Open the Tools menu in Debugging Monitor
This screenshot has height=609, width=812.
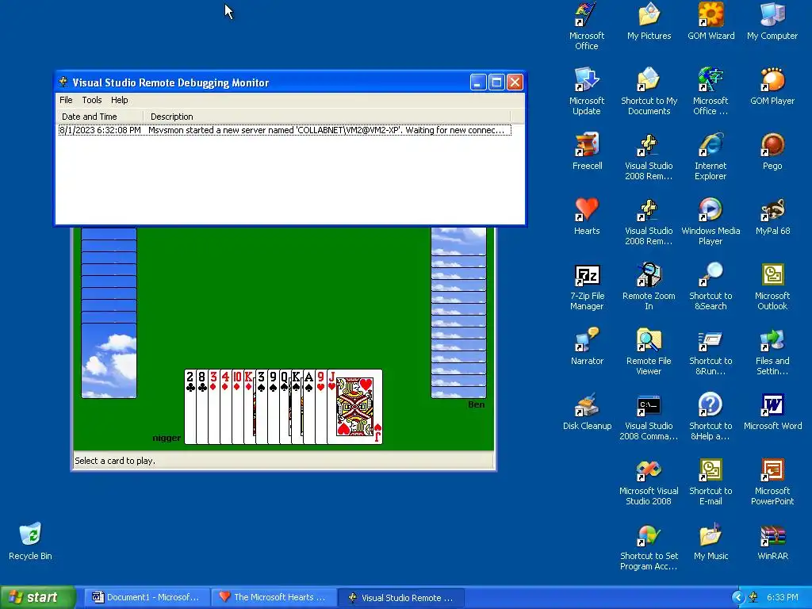tap(92, 100)
